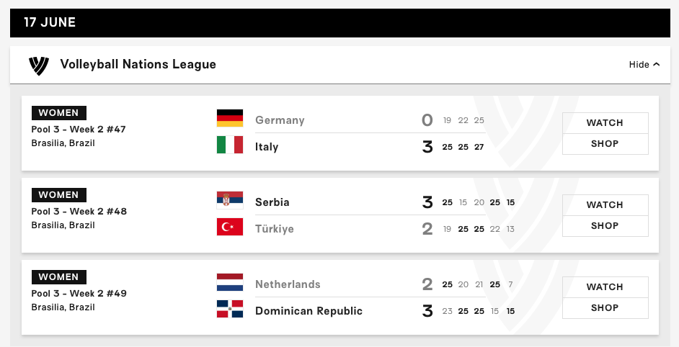Image resolution: width=679 pixels, height=347 pixels.
Task: Open Shop for match #49
Action: coord(605,307)
